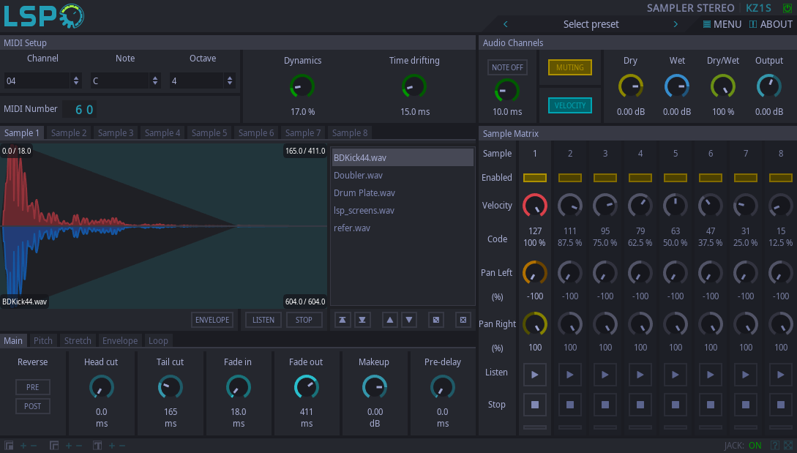Screen dimensions: 797x453
Task: Move selected sample to bottom of list
Action: tap(362, 320)
